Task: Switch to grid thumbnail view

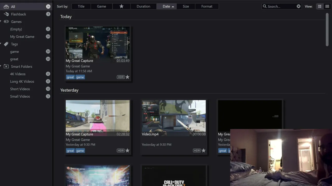Action: coord(320,6)
